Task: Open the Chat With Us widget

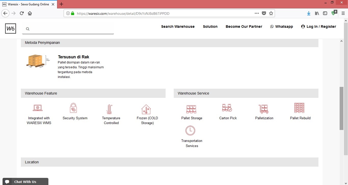Action: 25,182
